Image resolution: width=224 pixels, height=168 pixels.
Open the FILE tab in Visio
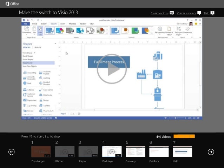click(26, 24)
